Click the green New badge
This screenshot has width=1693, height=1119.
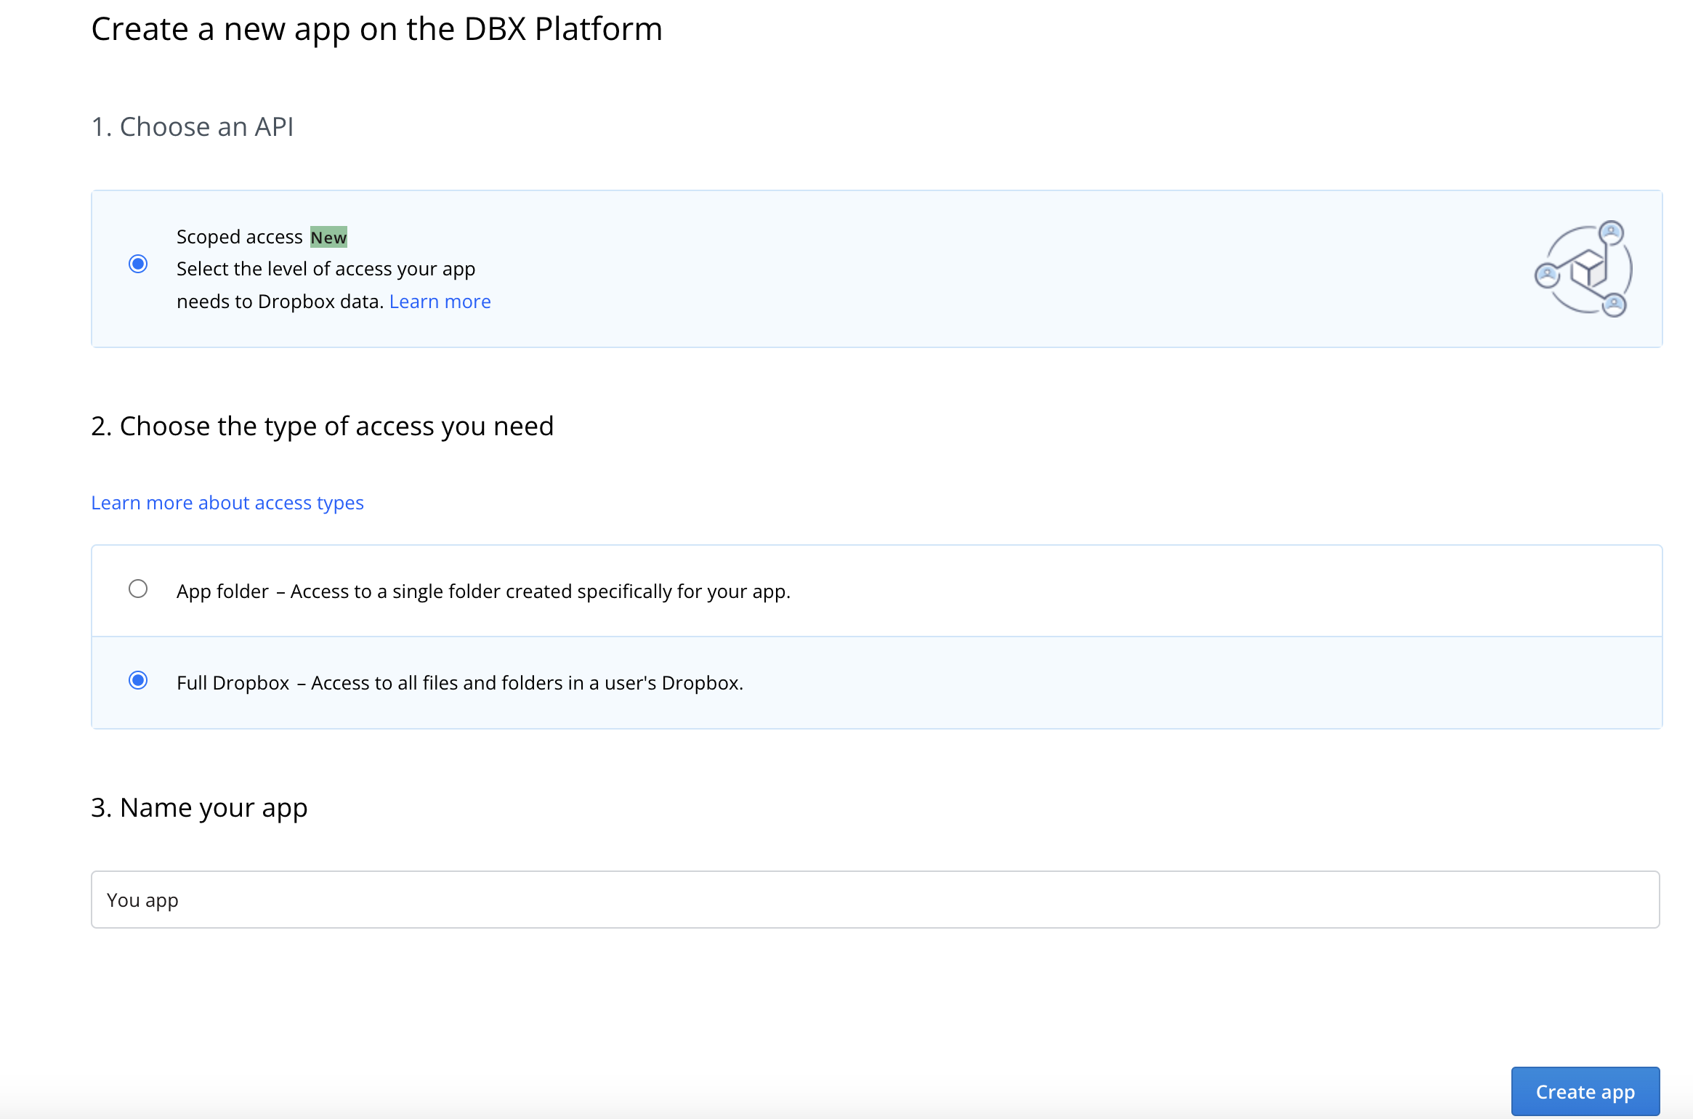[x=328, y=238]
